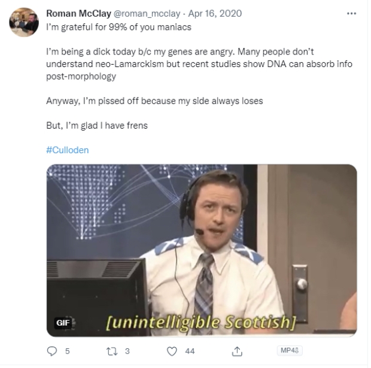Open the @roman_mcclay handle link
Viewport: 371px width, 368px height.
point(147,14)
